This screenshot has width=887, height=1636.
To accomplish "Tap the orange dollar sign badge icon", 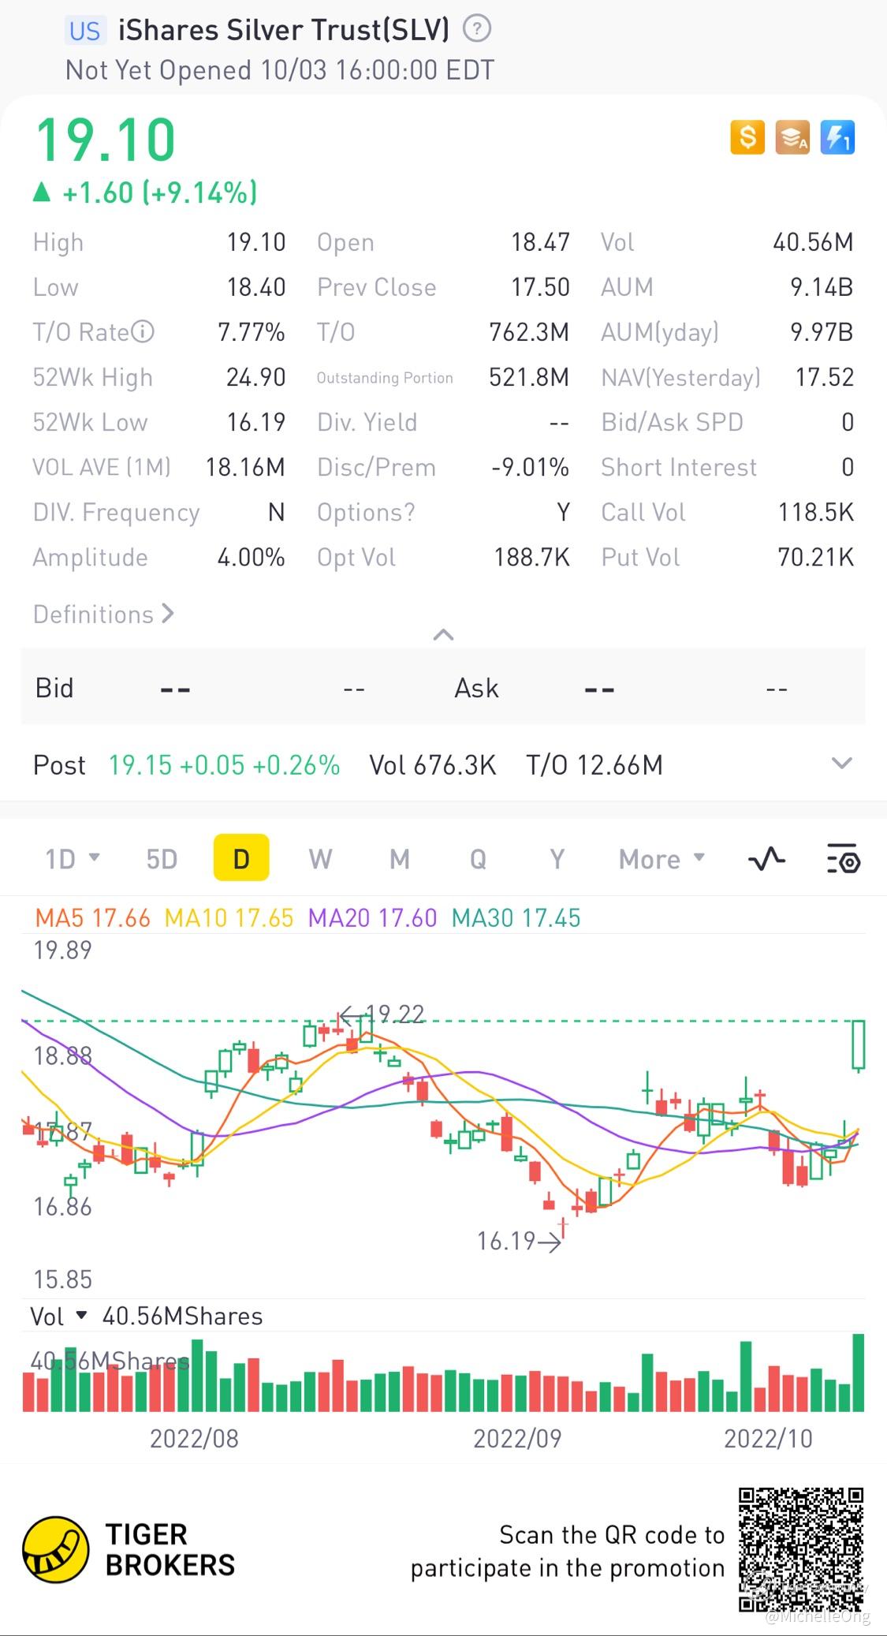I will click(x=747, y=137).
